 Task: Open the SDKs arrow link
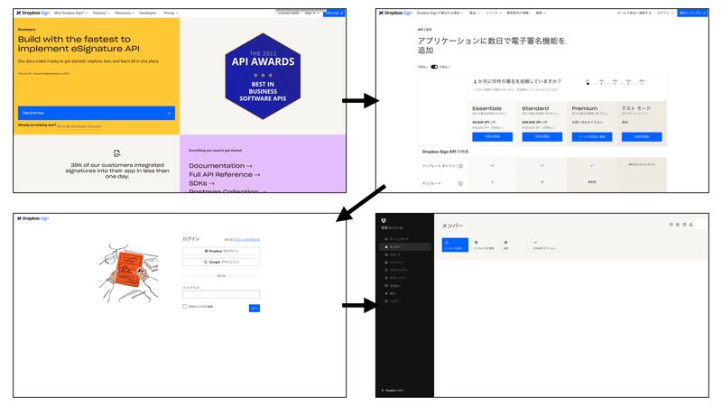tap(201, 183)
